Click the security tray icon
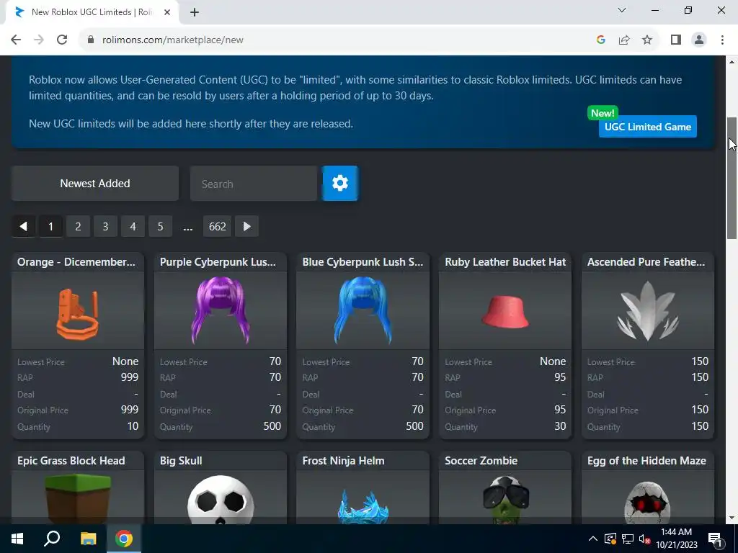 tap(610, 539)
